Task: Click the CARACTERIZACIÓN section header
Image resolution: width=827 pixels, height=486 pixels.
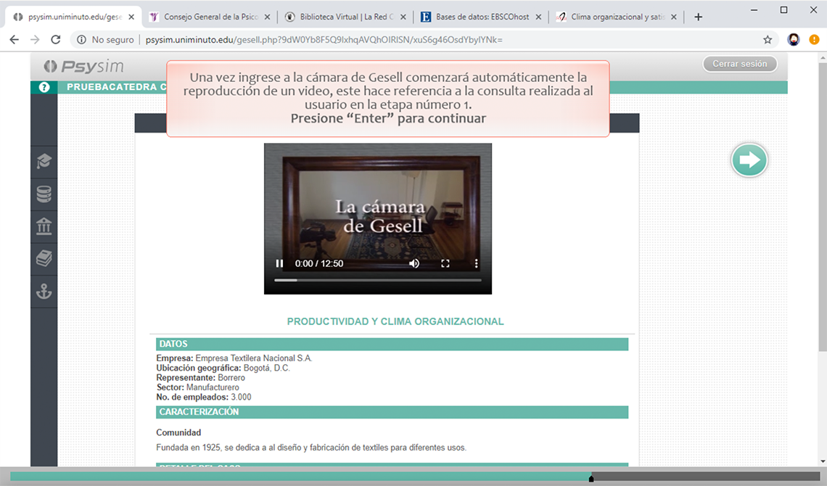Action: pyautogui.click(x=392, y=412)
